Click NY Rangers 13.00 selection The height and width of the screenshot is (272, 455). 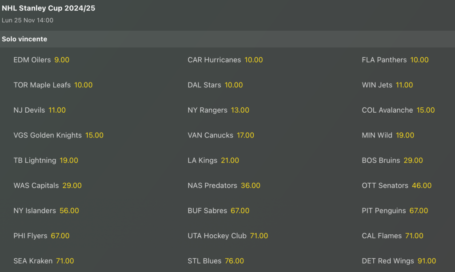click(218, 110)
